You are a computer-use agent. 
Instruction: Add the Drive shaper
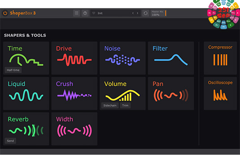(74, 58)
